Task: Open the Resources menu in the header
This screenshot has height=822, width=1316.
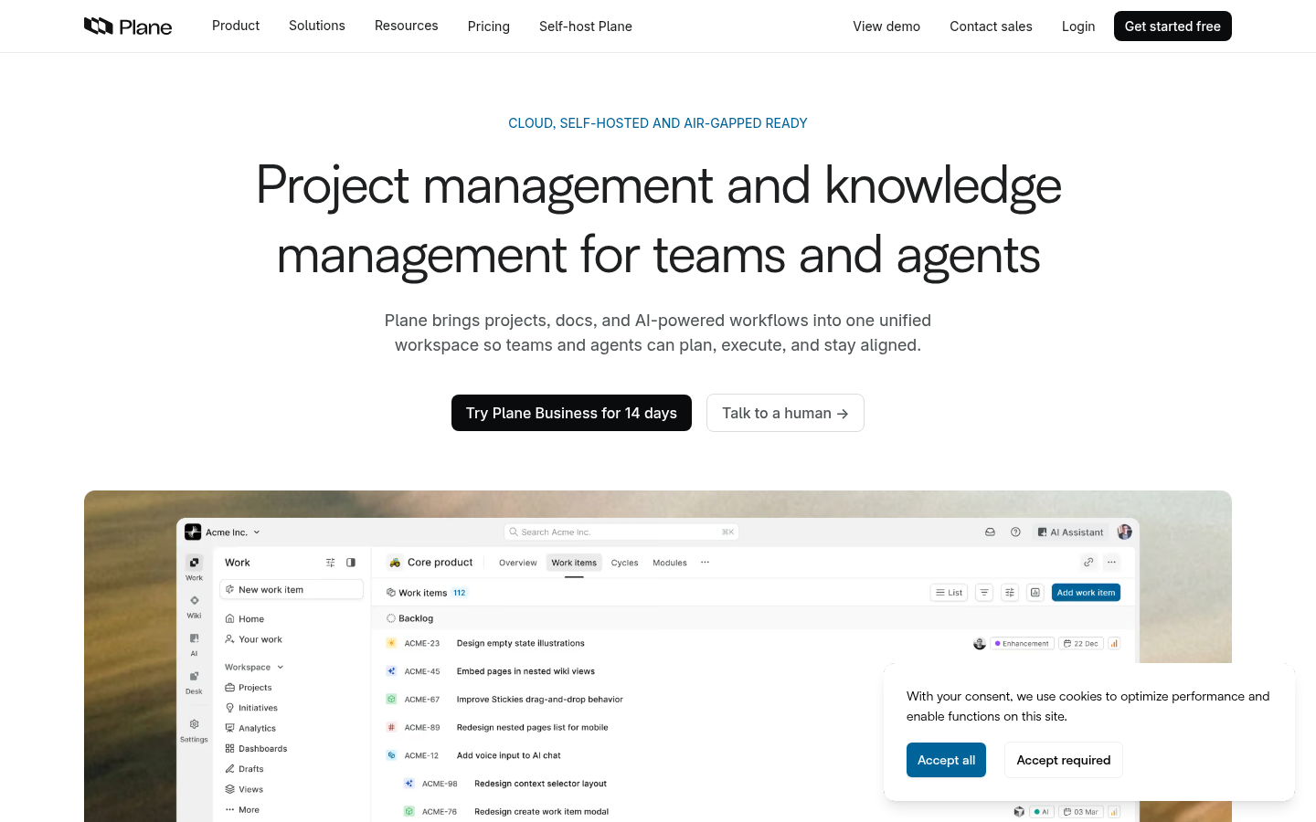Action: click(x=407, y=26)
